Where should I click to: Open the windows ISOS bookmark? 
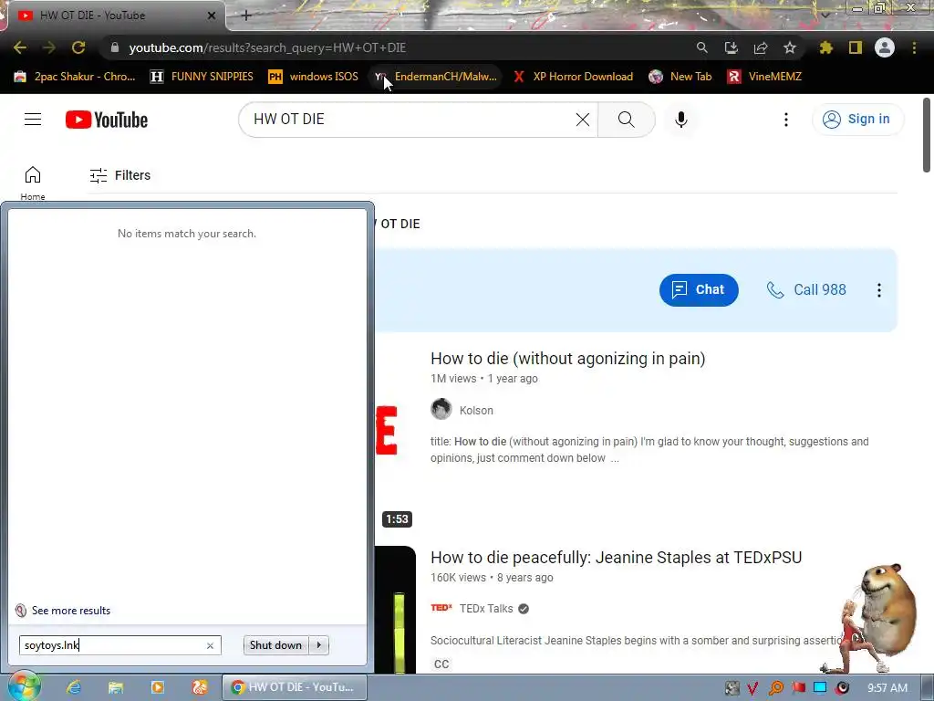314,77
